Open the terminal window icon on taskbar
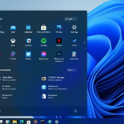The image size is (124, 124). [x=43, y=122]
